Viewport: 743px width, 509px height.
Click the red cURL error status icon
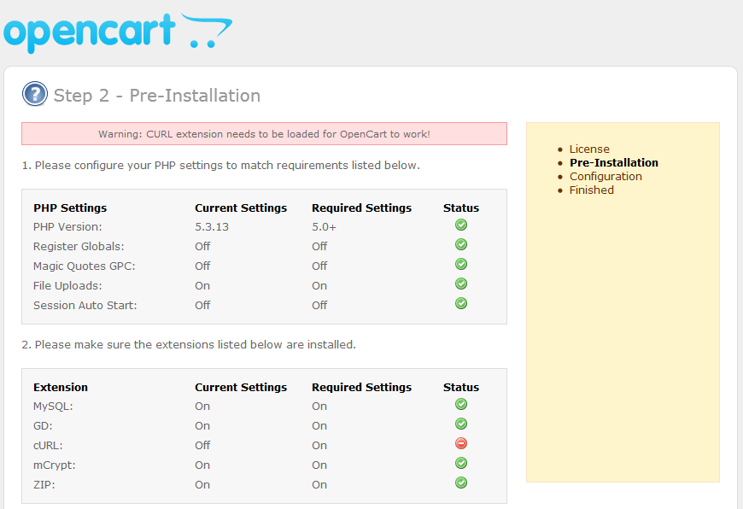tap(461, 443)
